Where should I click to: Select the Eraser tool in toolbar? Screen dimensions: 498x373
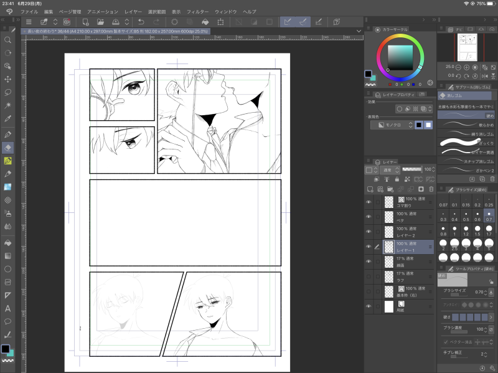click(8, 148)
